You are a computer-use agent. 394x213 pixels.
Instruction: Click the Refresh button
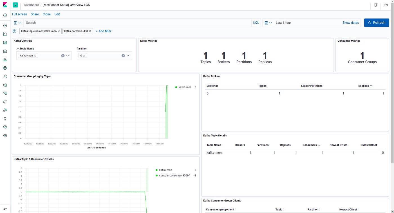coord(376,22)
